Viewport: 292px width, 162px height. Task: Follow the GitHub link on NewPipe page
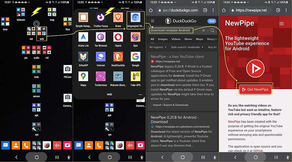[x=258, y=151]
